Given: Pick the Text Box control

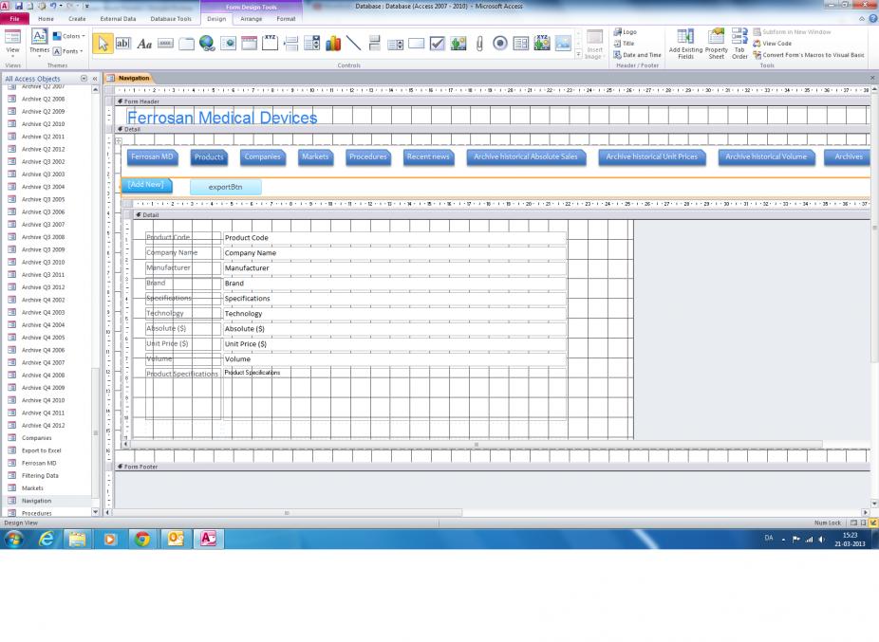Looking at the screenshot, I should (x=123, y=43).
